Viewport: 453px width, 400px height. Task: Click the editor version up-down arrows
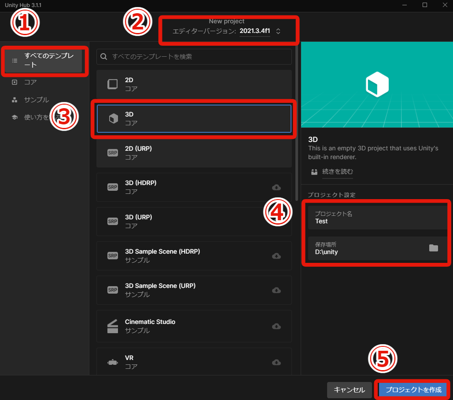pos(278,31)
